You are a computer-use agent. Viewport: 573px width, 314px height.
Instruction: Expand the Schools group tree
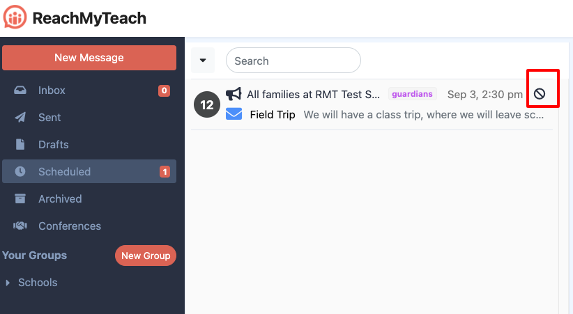pyautogui.click(x=8, y=283)
